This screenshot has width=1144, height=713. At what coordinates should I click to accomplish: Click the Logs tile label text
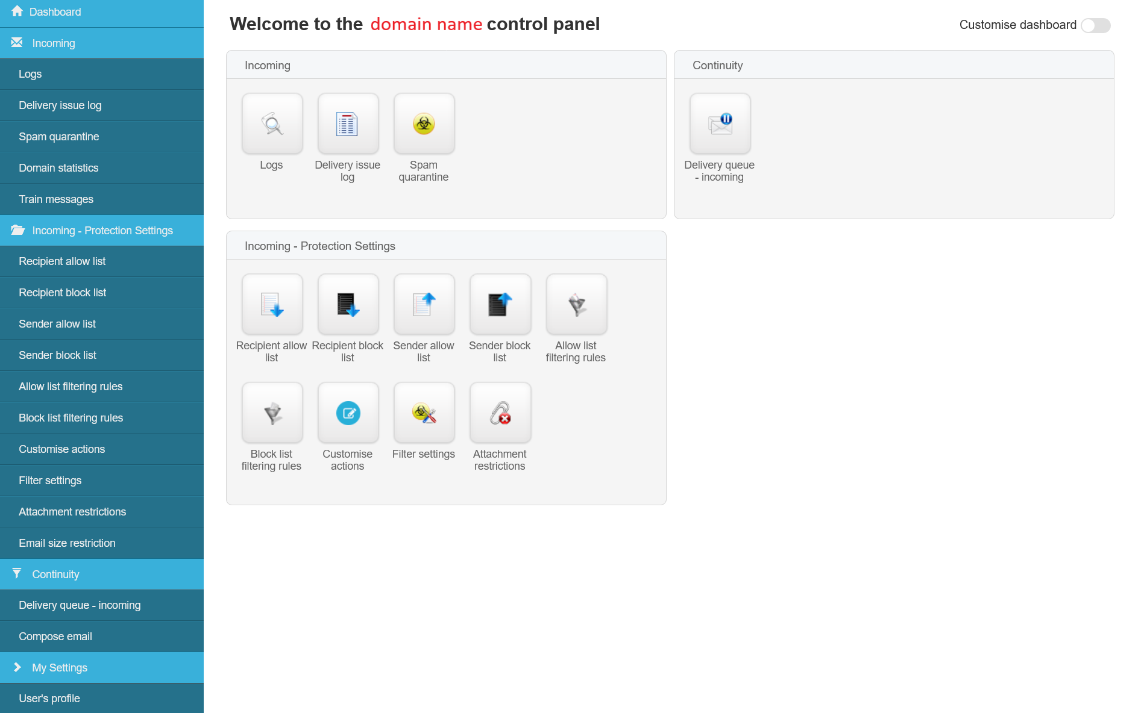coord(271,165)
